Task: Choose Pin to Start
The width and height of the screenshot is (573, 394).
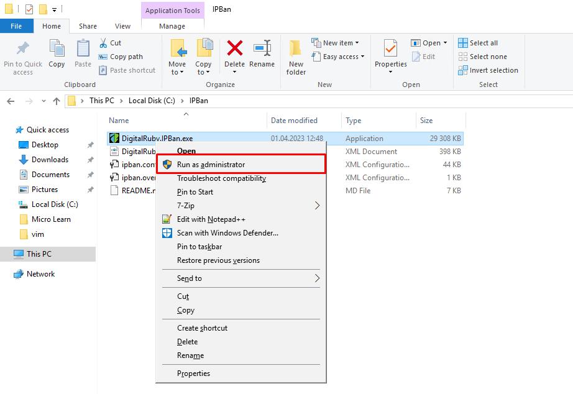Action: (241, 192)
